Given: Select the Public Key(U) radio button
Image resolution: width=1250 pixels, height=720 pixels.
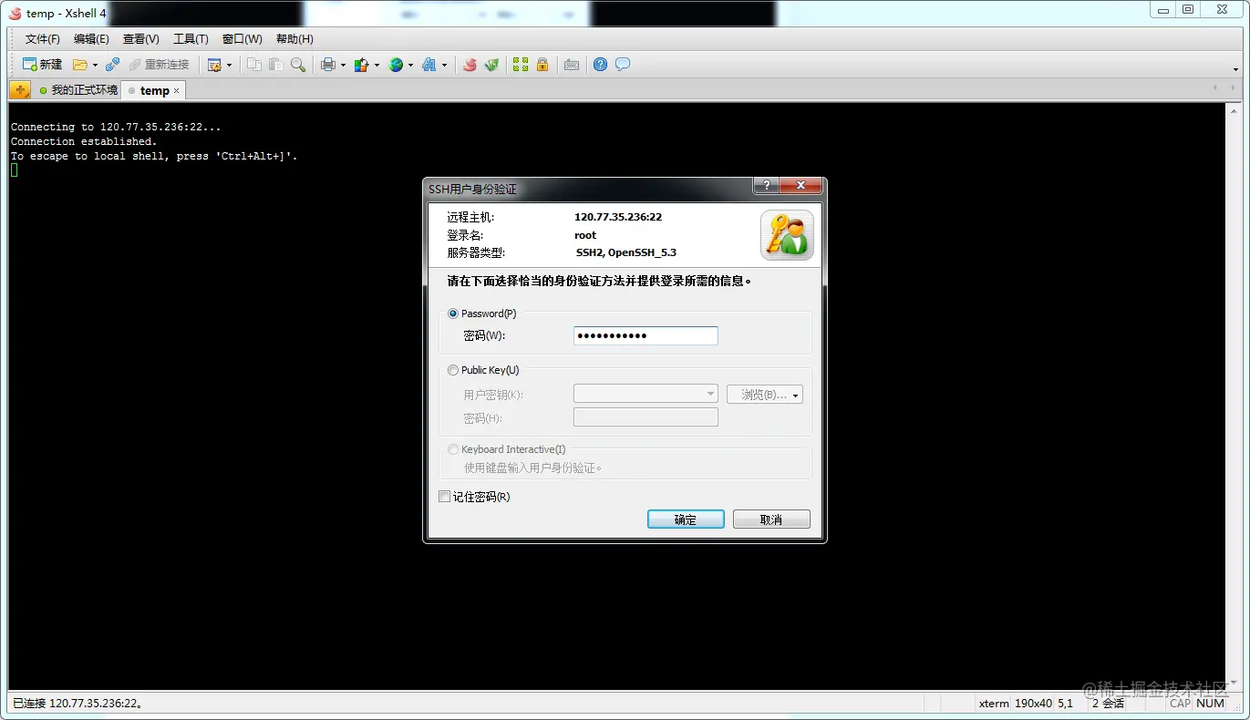Looking at the screenshot, I should (x=453, y=370).
